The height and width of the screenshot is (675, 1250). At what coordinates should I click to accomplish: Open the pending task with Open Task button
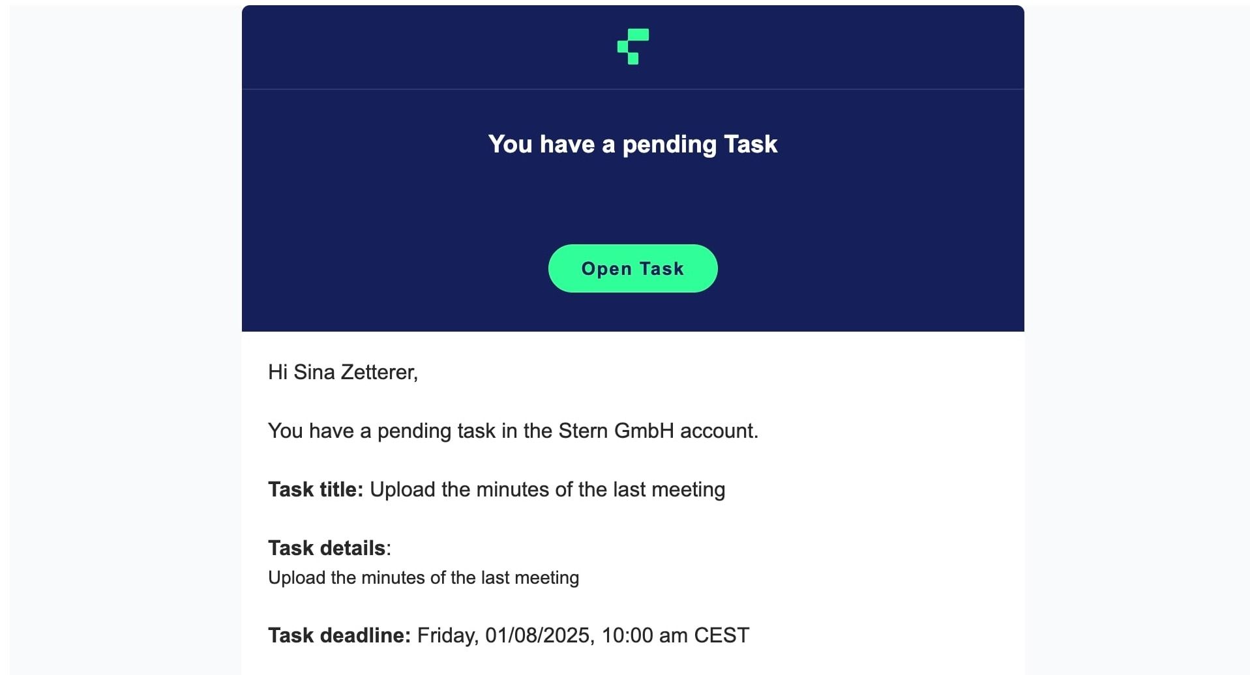coord(632,268)
